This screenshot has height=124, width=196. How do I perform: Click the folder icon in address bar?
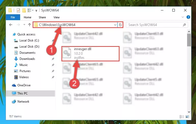(x=36, y=25)
